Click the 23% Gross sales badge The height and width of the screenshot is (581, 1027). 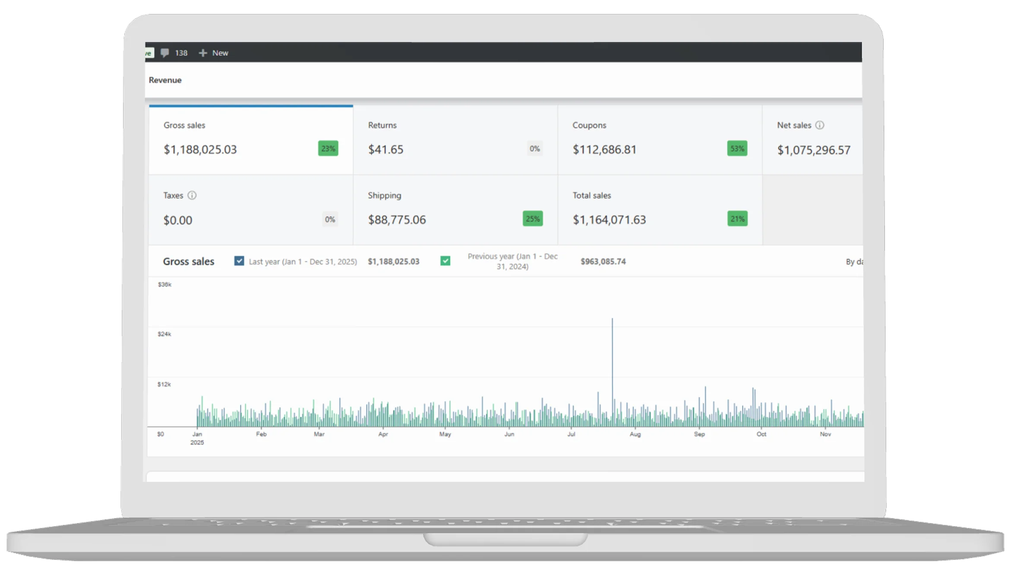tap(328, 149)
